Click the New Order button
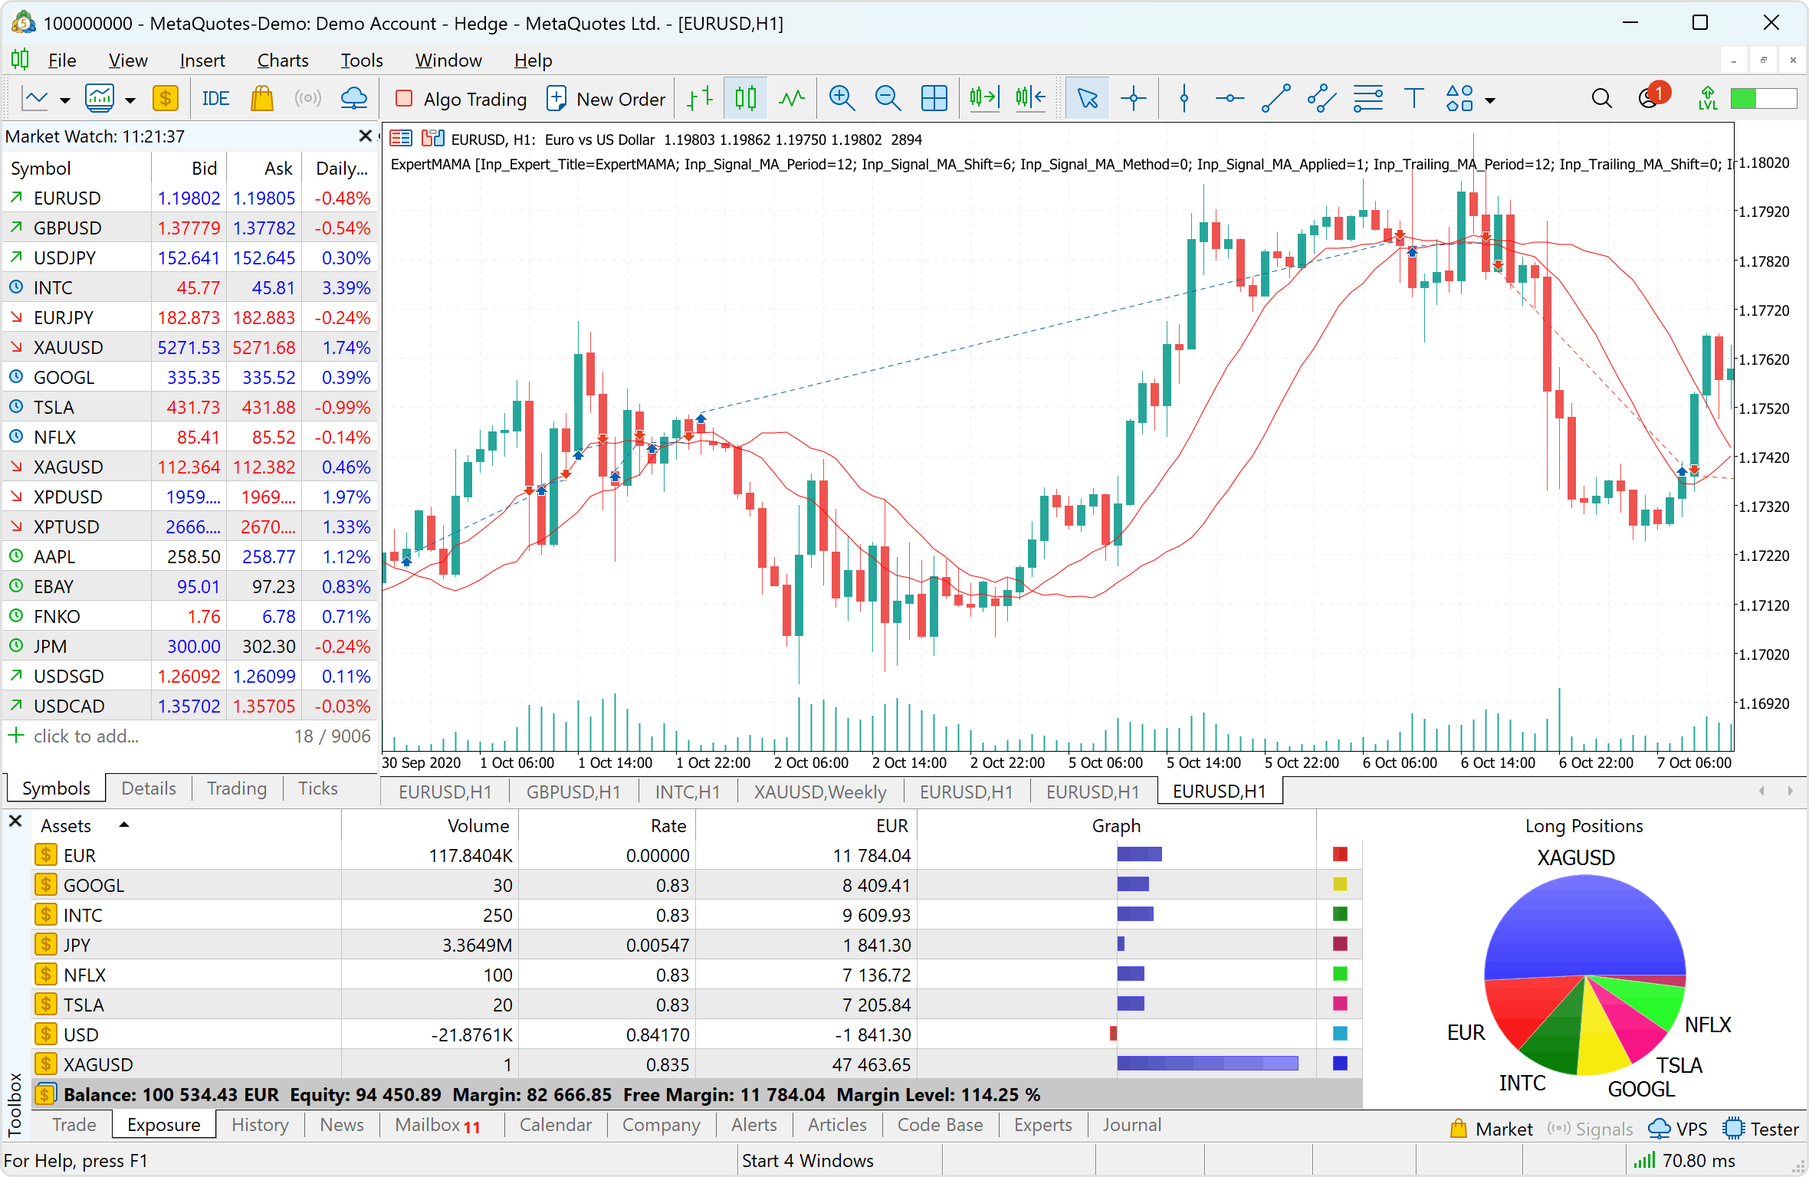Viewport: 1809px width, 1177px height. coord(606,99)
